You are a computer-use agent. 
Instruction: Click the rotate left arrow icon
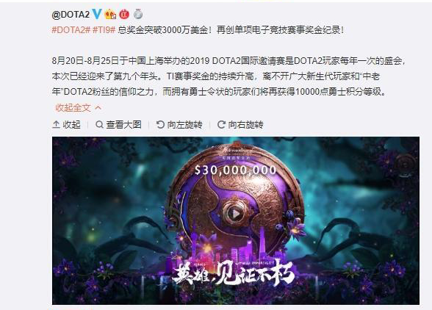pyautogui.click(x=160, y=125)
